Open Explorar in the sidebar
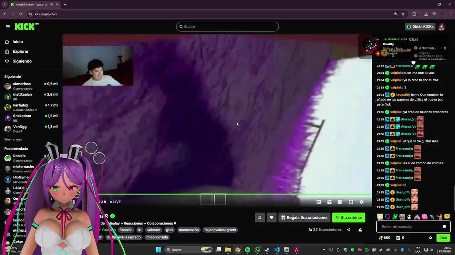Viewport: 455px width, 255px height. tap(20, 51)
